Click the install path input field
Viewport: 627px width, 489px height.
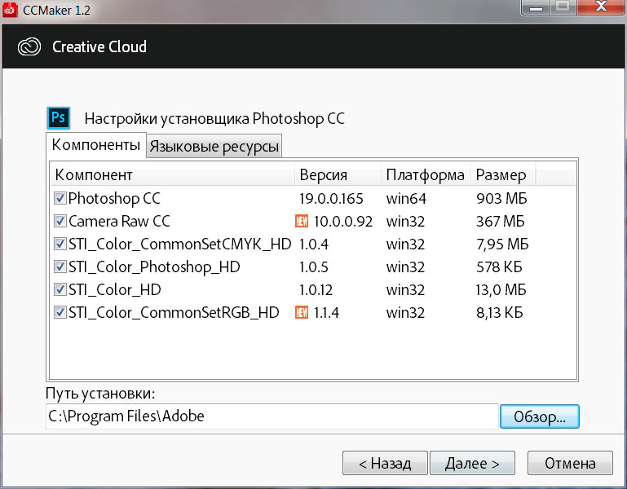click(x=272, y=416)
